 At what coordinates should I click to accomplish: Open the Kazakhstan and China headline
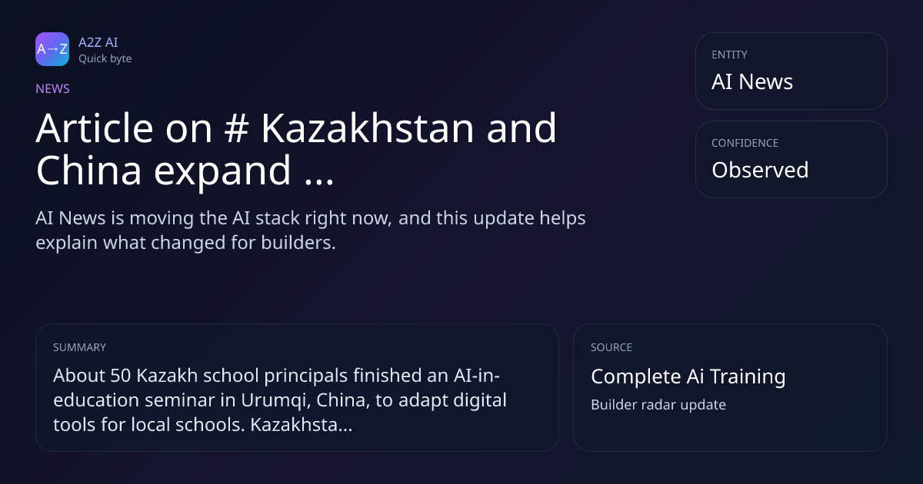(x=296, y=150)
